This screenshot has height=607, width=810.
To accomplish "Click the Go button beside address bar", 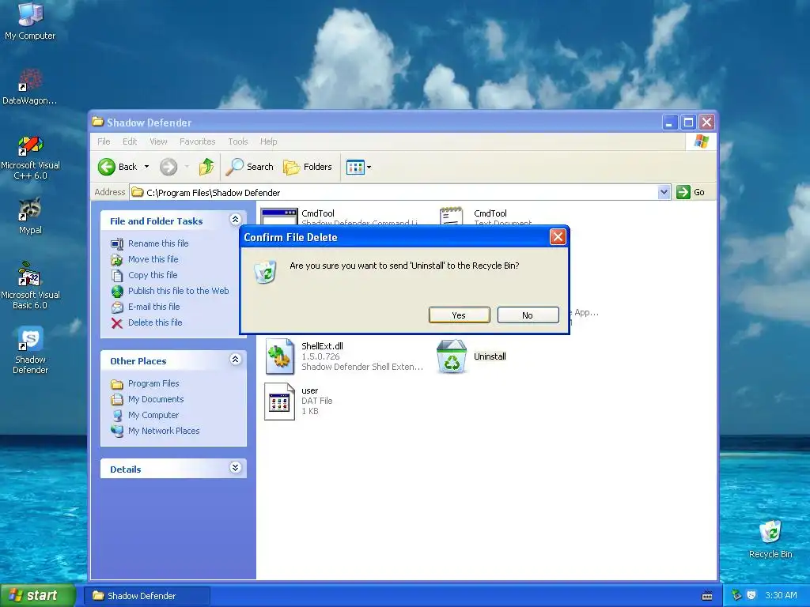I will pos(691,192).
